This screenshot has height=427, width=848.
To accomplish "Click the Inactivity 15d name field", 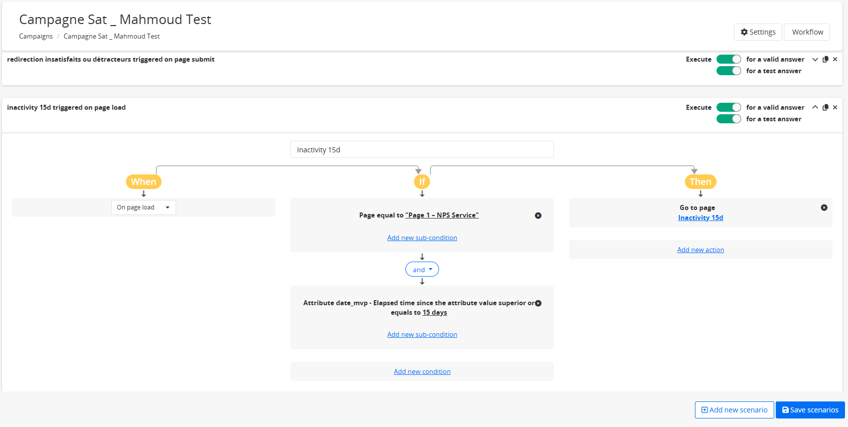I will coord(422,149).
